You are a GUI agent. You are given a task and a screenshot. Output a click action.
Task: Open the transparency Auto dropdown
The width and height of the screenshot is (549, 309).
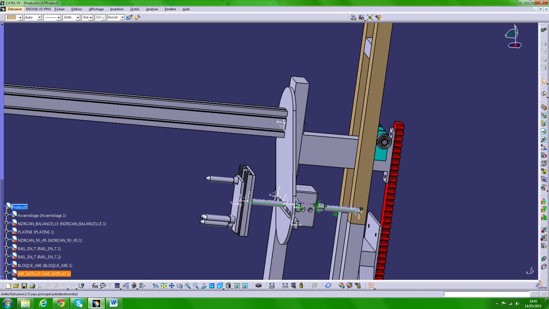pos(39,18)
